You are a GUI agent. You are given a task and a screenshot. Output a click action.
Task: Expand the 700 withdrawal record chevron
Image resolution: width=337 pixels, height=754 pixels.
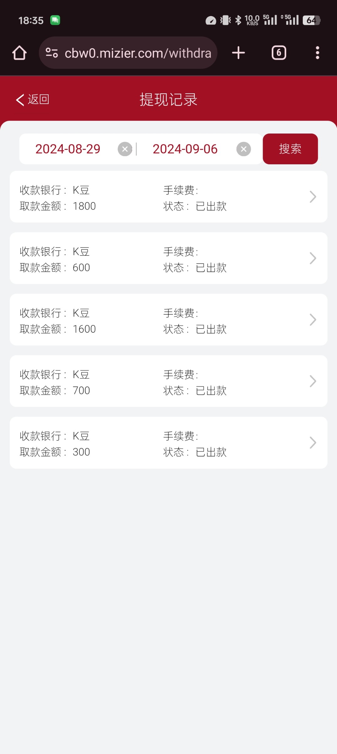[313, 381]
